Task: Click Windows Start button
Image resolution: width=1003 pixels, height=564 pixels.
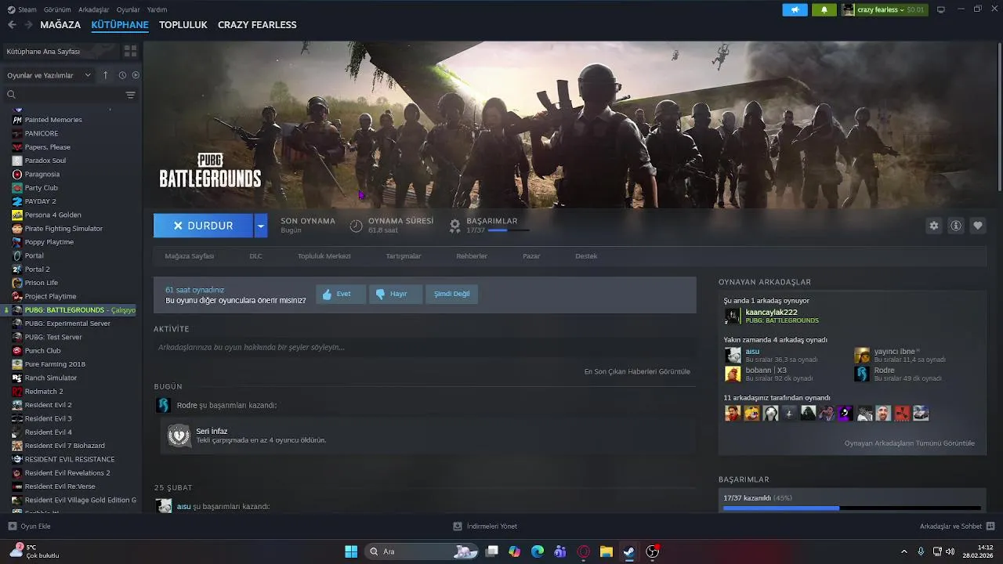Action: (351, 551)
